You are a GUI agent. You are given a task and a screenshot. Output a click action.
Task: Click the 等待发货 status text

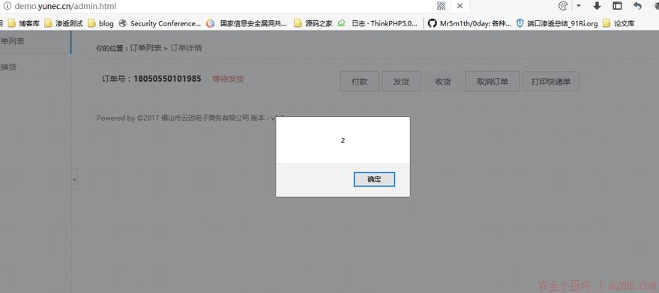pyautogui.click(x=228, y=79)
